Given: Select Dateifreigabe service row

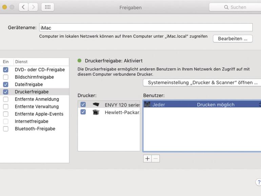Looking at the screenshot, I should point(35,84).
